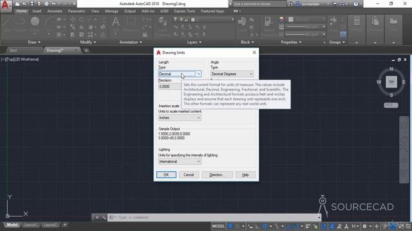Switch to the Layout2 tab
The image size is (412, 231).
click(x=50, y=225)
